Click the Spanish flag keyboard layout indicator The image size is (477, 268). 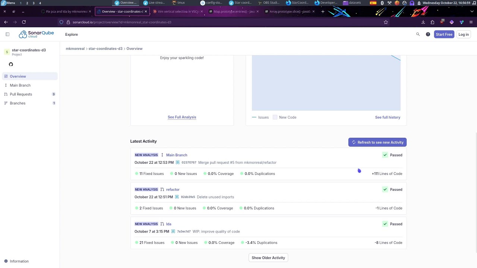click(x=373, y=3)
